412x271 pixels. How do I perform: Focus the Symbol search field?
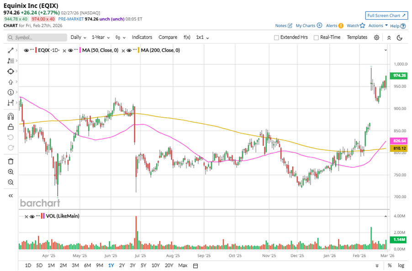[x=37, y=37]
